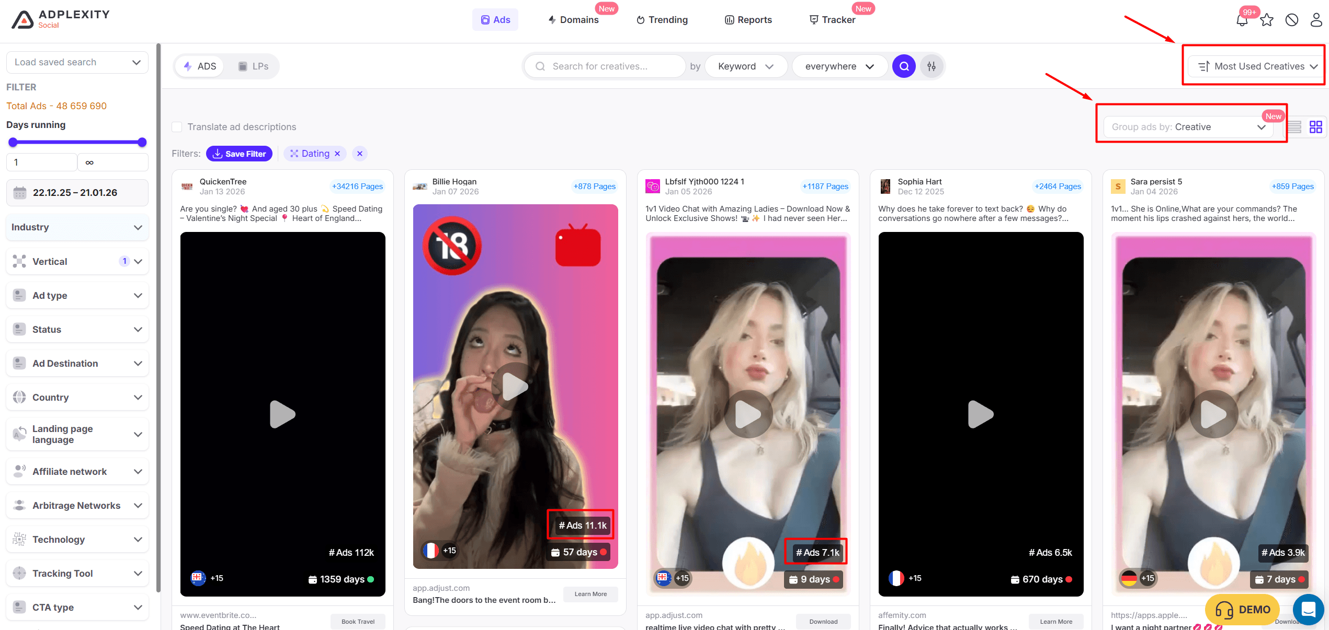Expand the Country filter
Image resolution: width=1329 pixels, height=630 pixels.
coord(77,398)
